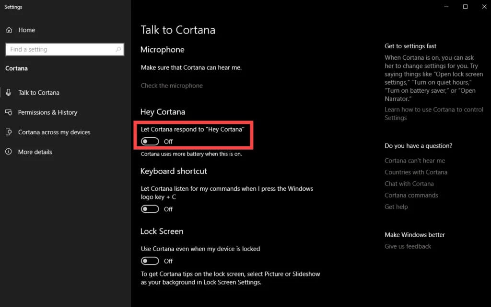
Task: Toggle Let Cortana respond to "Hey Cortana"
Action: coord(150,142)
